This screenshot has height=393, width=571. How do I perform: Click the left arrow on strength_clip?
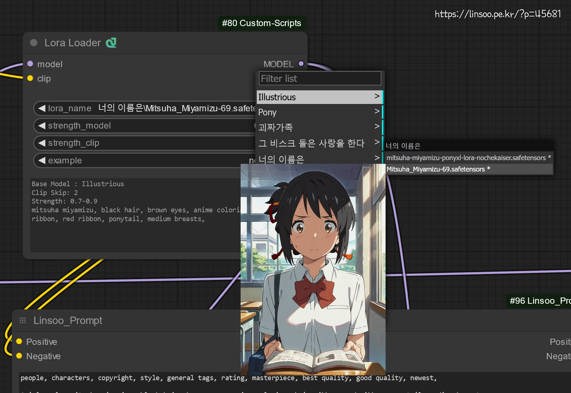(42, 143)
